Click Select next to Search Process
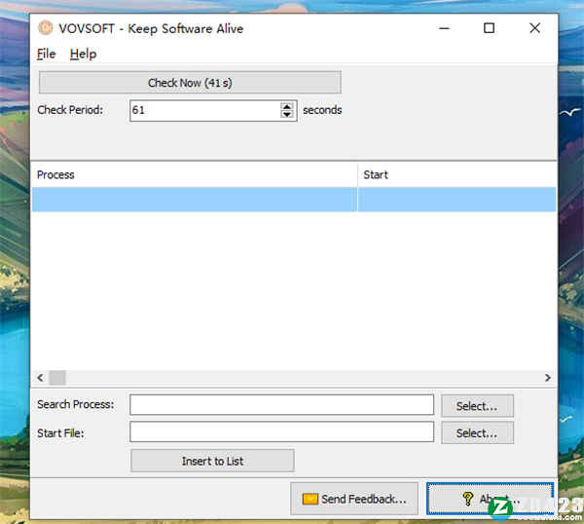The width and height of the screenshot is (584, 524). click(477, 406)
